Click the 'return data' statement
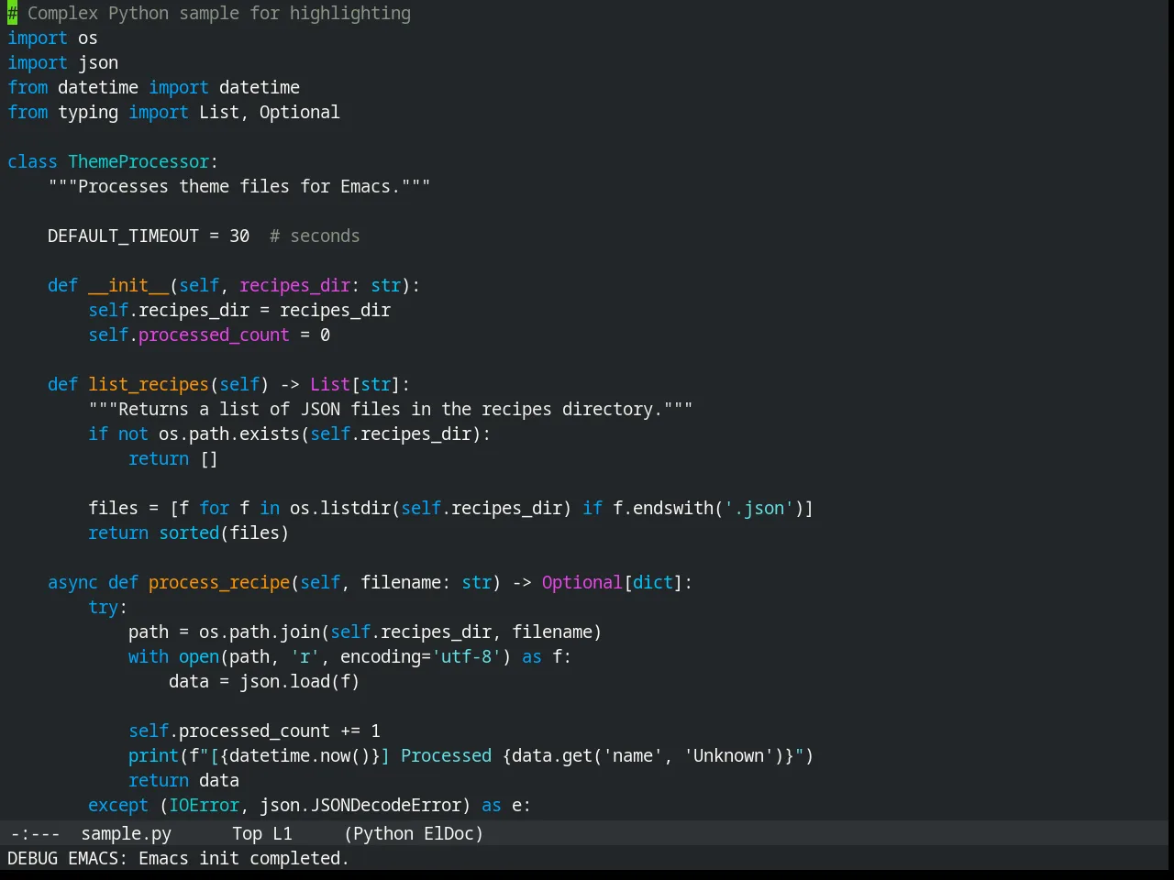 point(183,780)
